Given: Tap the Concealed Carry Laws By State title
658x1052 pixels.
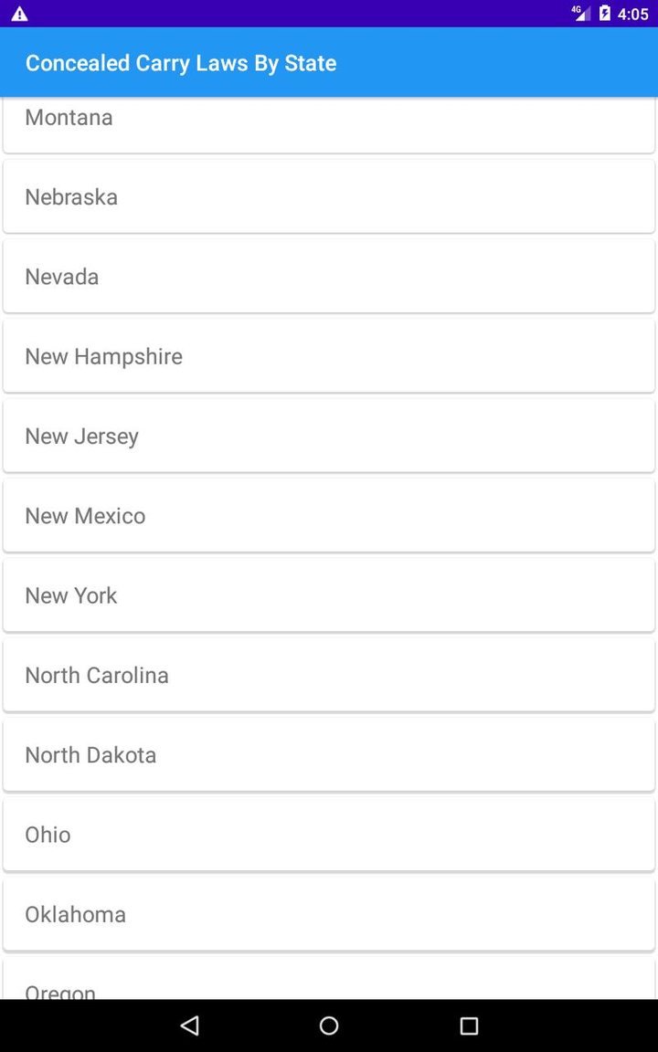Looking at the screenshot, I should (181, 63).
